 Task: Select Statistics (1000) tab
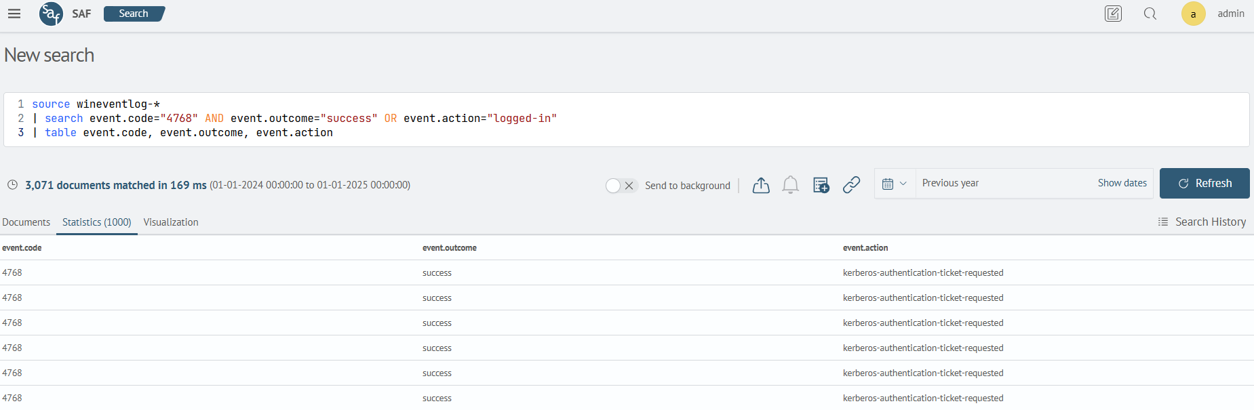coord(97,222)
